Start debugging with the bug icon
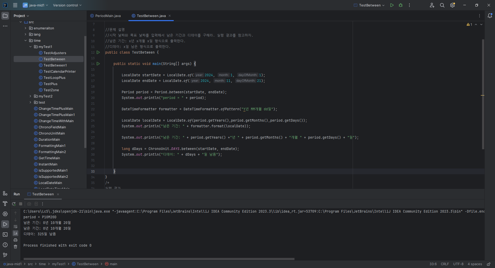Screen dimensions: 495x268 [x=401, y=5]
